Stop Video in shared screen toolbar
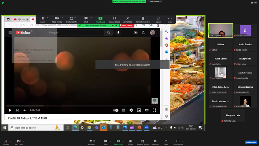The image size is (259, 146). point(57,19)
